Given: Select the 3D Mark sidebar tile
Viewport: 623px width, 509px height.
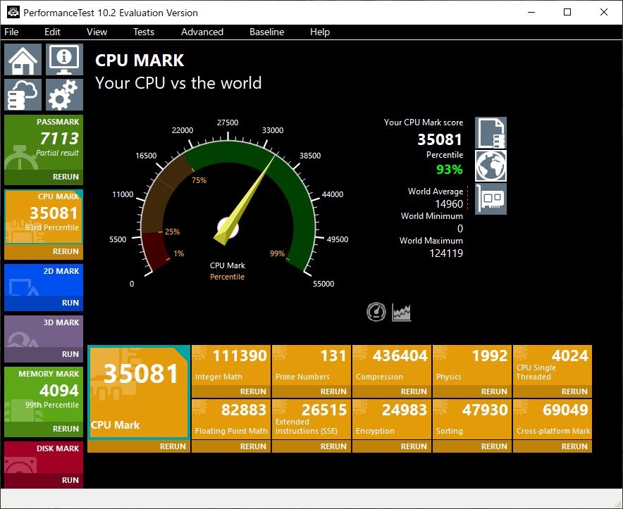Looking at the screenshot, I should [44, 331].
